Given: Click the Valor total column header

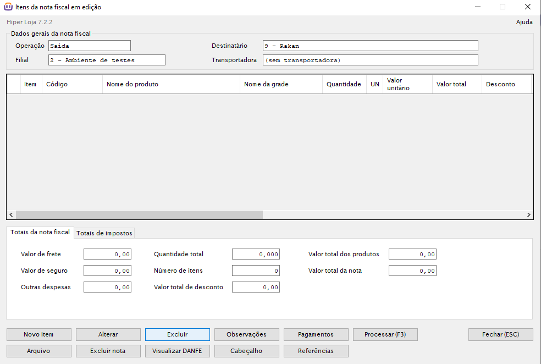Looking at the screenshot, I should coord(457,84).
